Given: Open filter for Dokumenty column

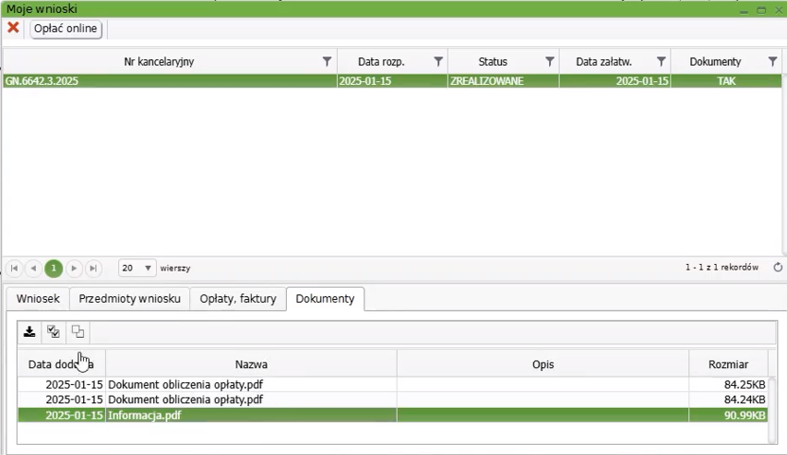Looking at the screenshot, I should pyautogui.click(x=773, y=62).
